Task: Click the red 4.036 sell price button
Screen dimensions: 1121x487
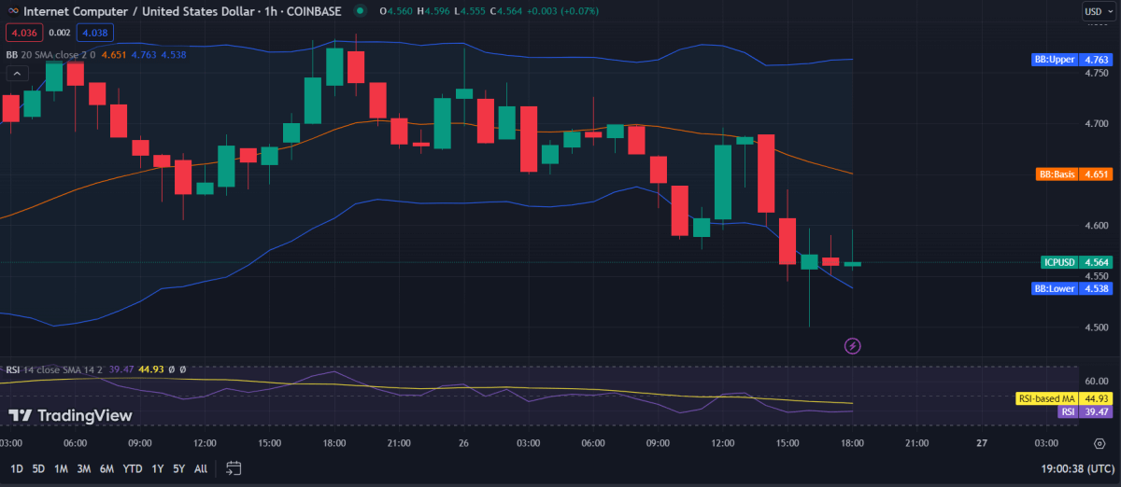Action: pyautogui.click(x=22, y=34)
